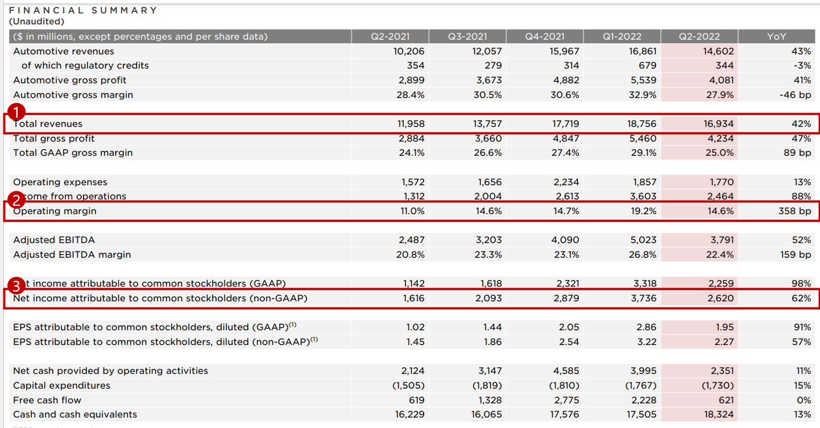Image resolution: width=820 pixels, height=428 pixels.
Task: Select Free cash flow Q2-2021 value 619
Action: point(417,400)
